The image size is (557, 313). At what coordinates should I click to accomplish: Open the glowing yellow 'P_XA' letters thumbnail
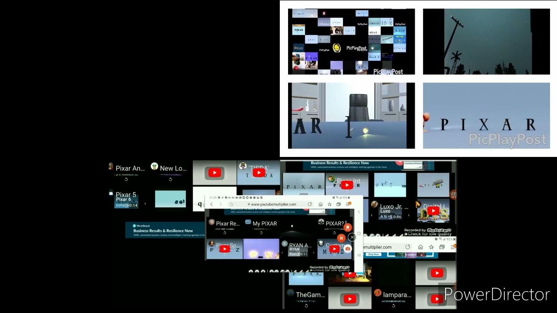pos(261,249)
